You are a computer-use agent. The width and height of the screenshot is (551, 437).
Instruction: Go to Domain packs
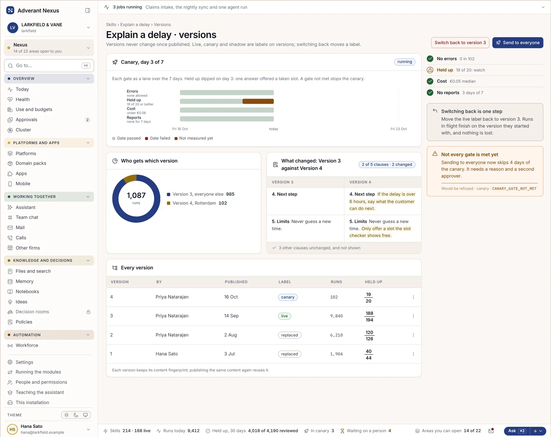click(49, 163)
